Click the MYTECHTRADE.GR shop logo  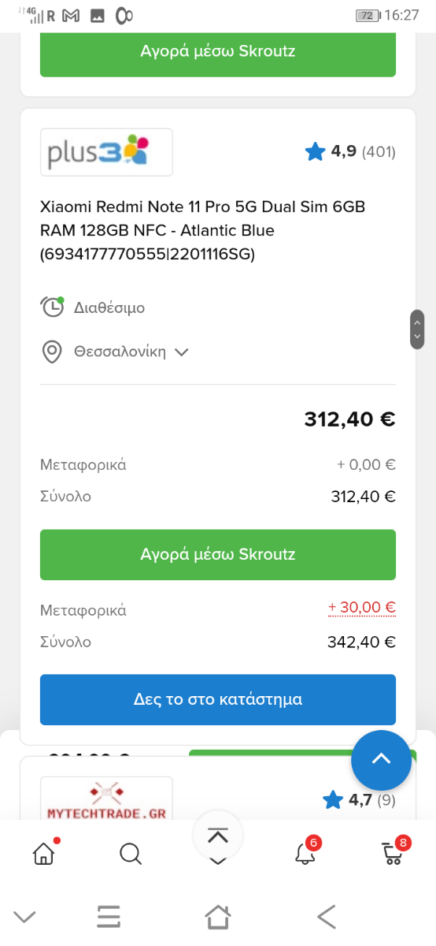click(106, 799)
